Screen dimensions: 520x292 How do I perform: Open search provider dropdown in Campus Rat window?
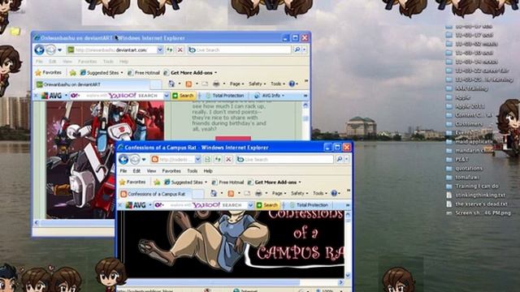[x=347, y=160]
